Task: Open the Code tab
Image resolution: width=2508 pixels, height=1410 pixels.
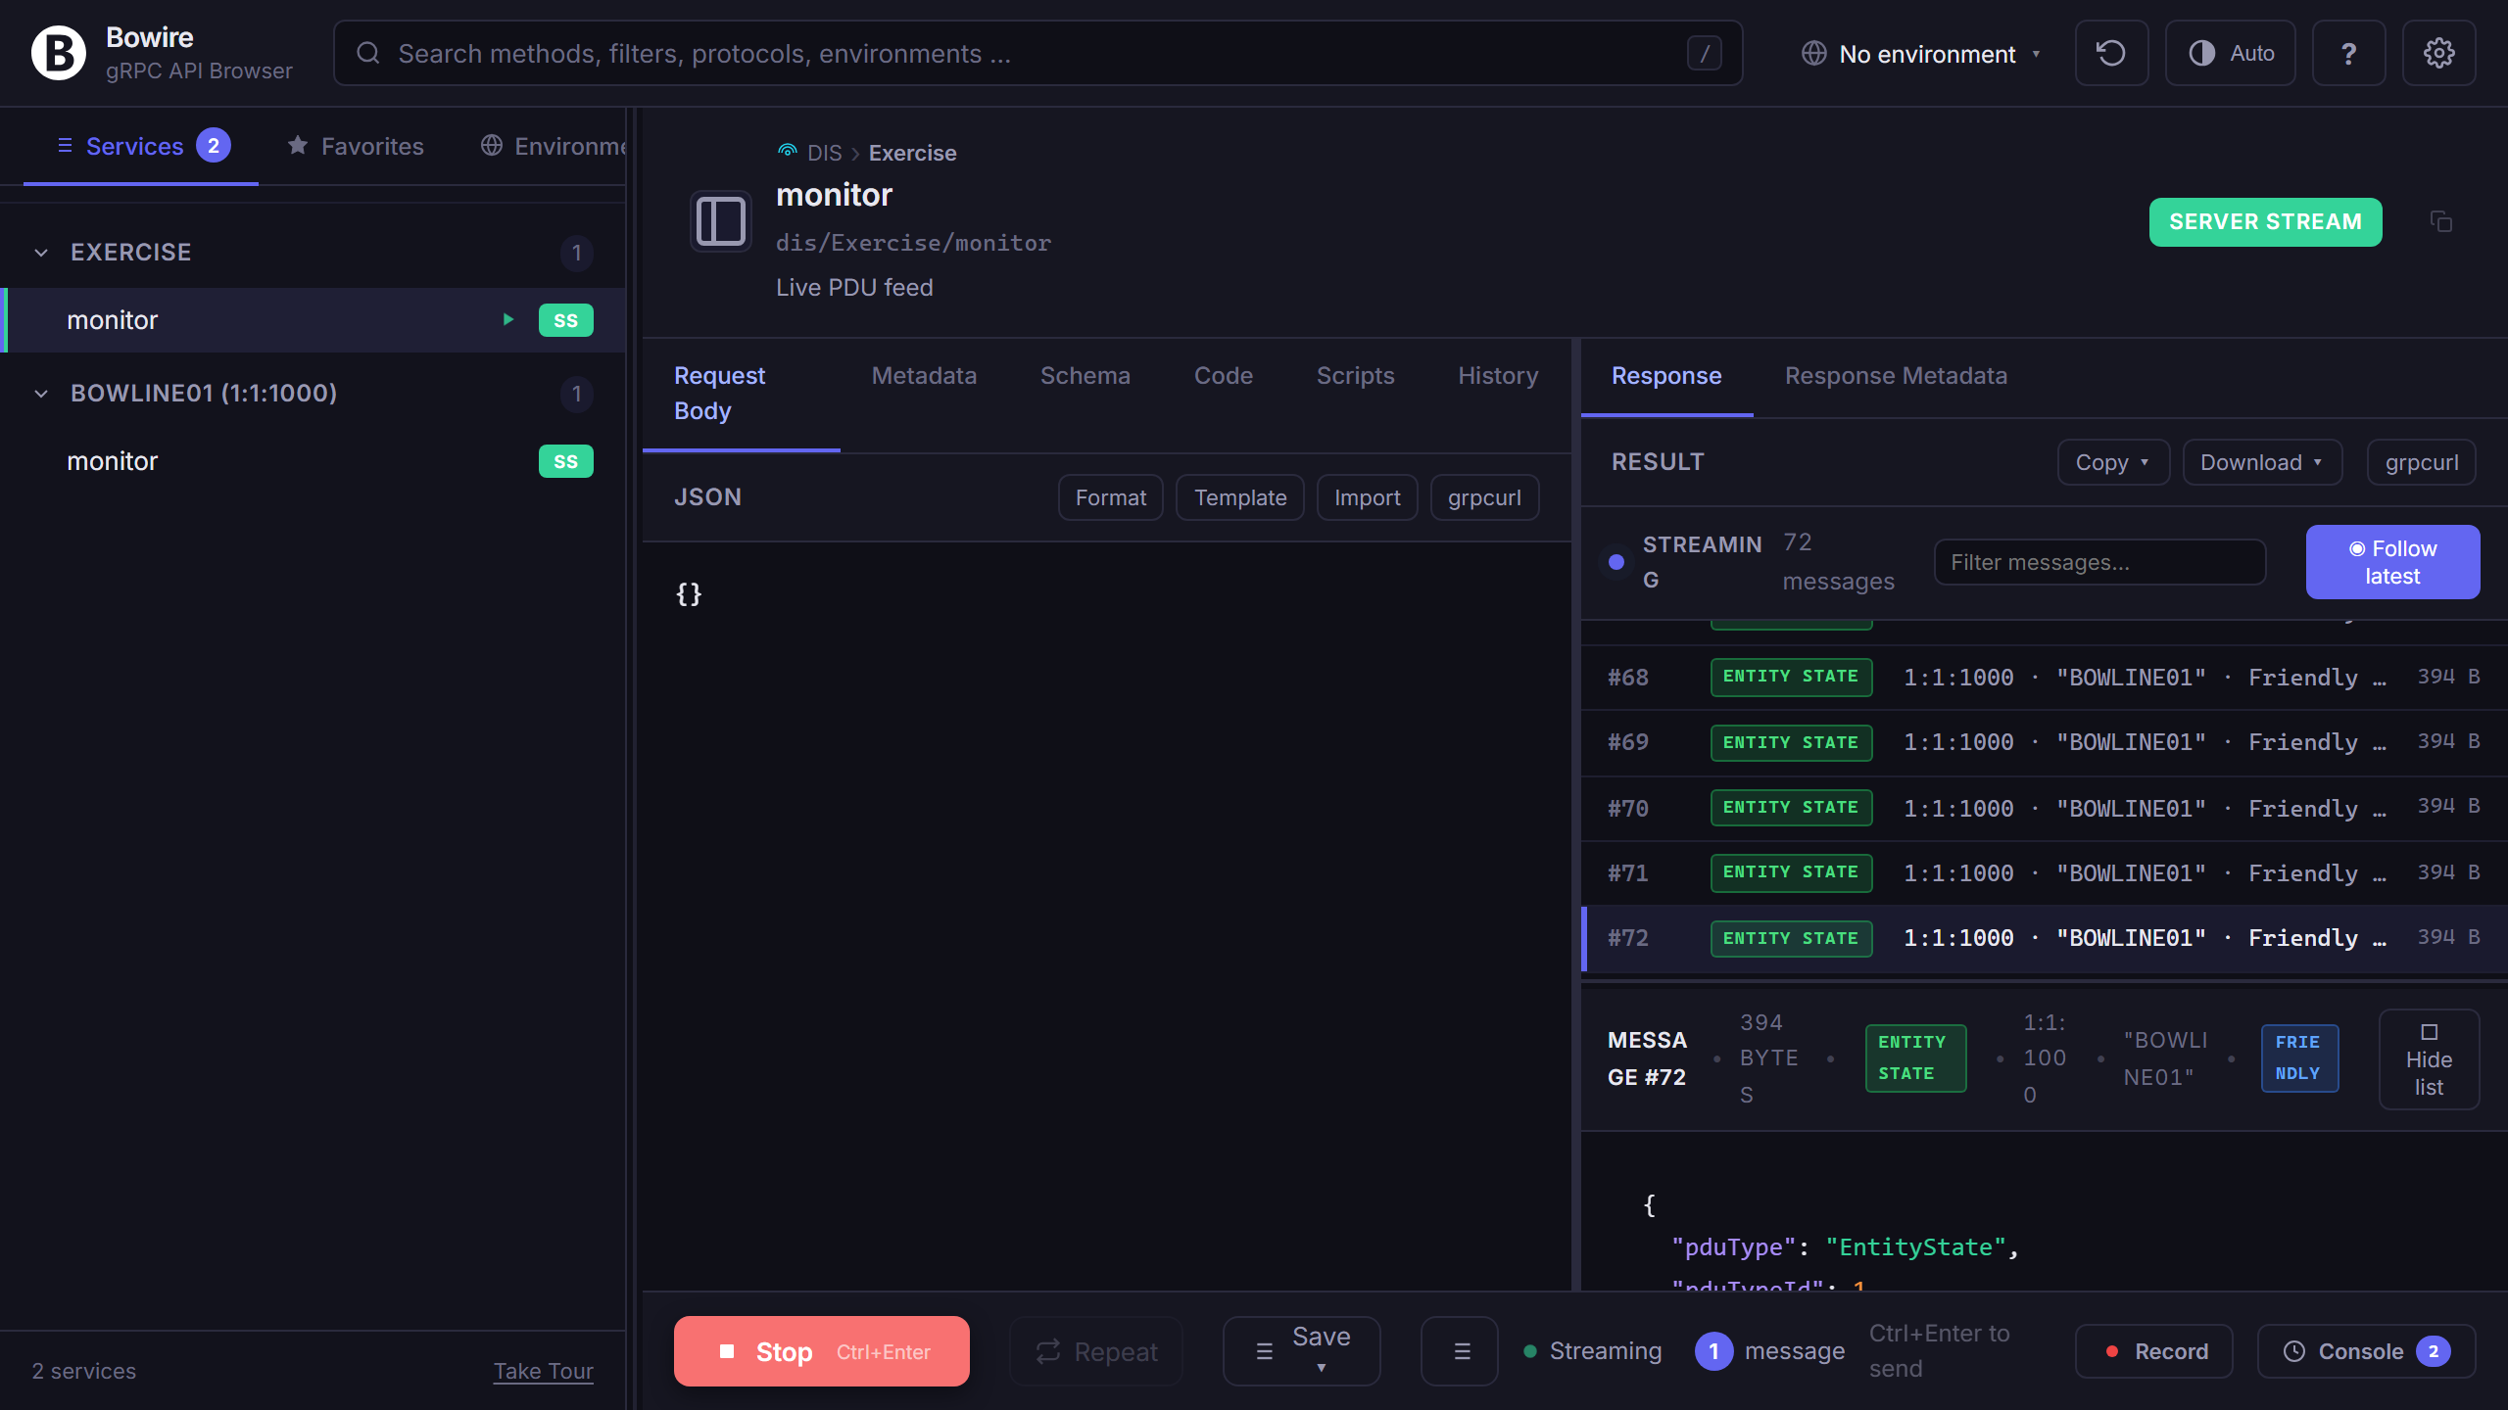Action: coord(1223,376)
